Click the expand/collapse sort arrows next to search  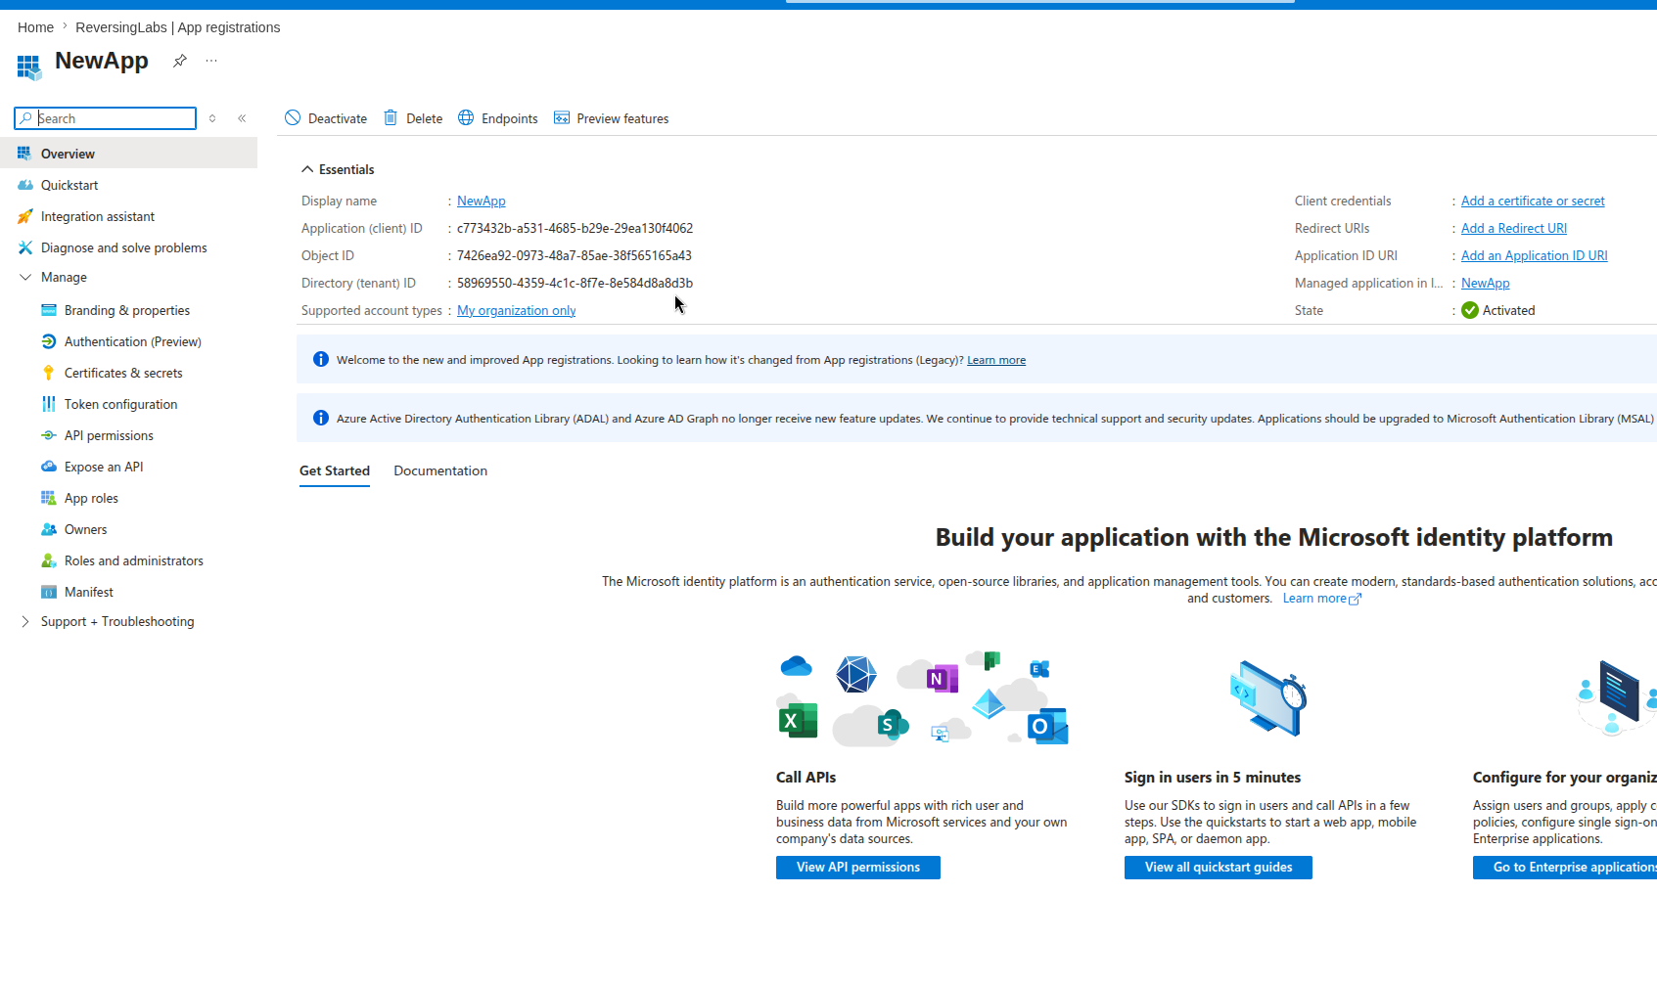(x=212, y=118)
